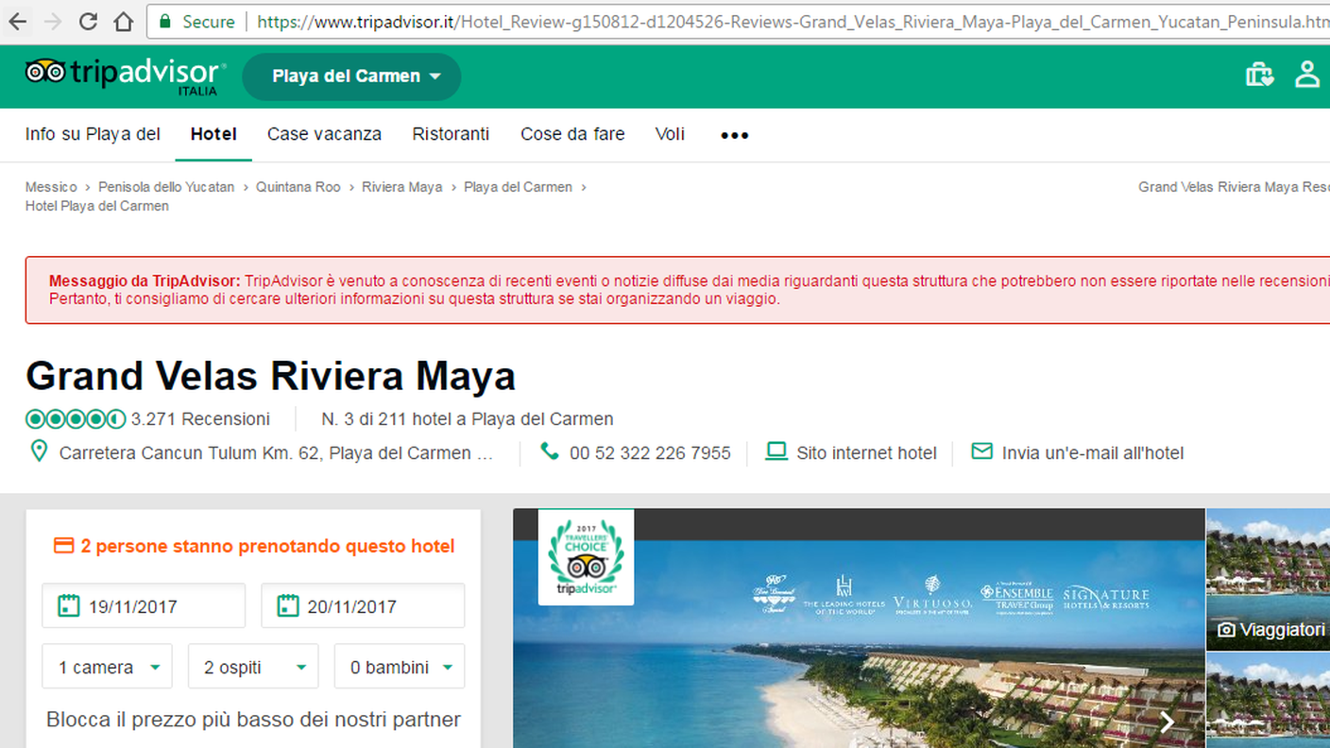Advance photo with the next arrow

(1168, 722)
